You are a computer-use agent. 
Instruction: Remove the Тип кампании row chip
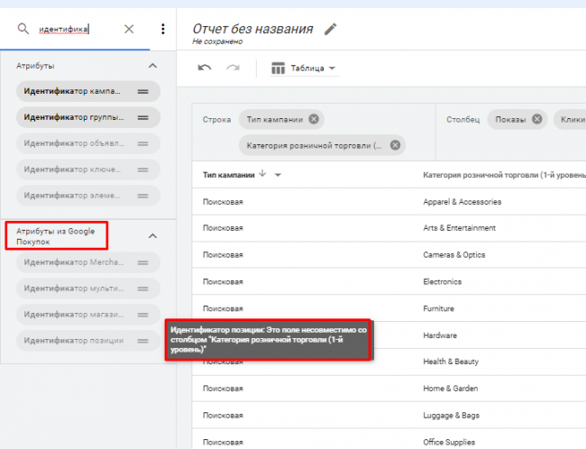313,119
